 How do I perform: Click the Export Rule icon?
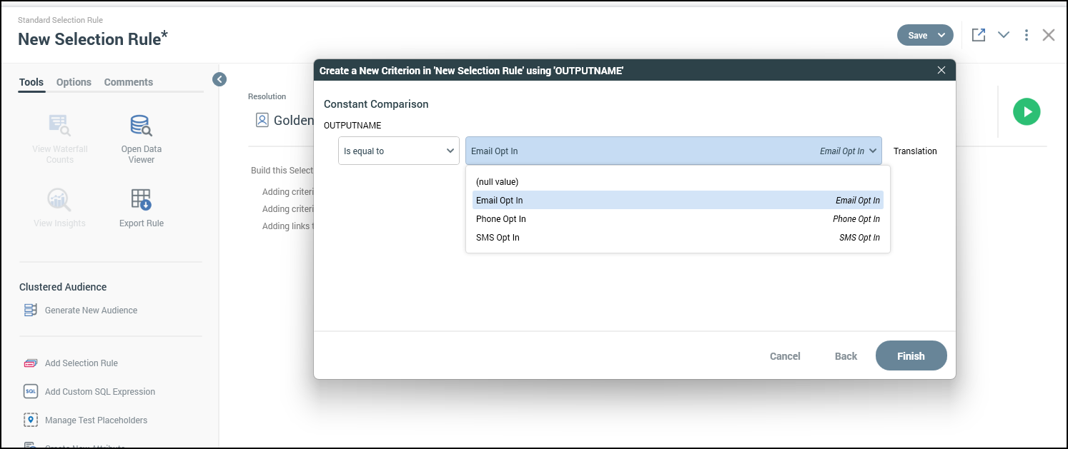(141, 199)
